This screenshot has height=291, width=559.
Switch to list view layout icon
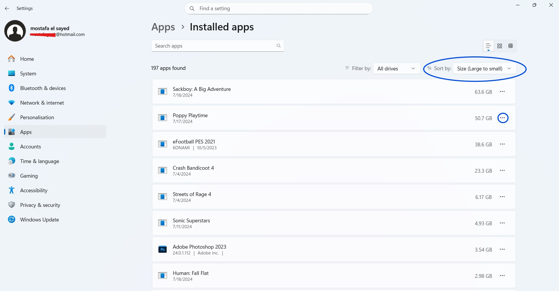(488, 46)
